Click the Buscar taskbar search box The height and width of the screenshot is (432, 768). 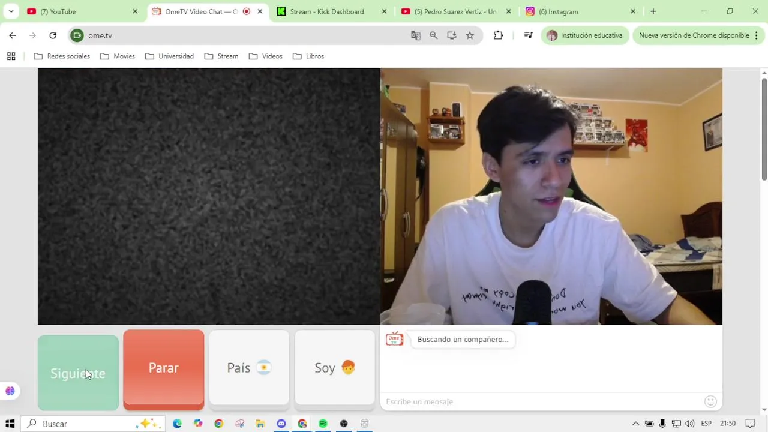(x=93, y=424)
